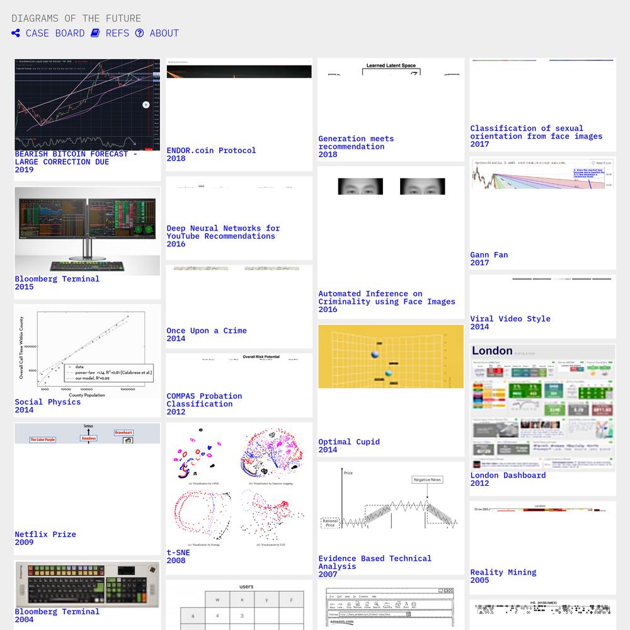Click the book icon beside REFS
The width and height of the screenshot is (630, 630).
click(x=95, y=33)
